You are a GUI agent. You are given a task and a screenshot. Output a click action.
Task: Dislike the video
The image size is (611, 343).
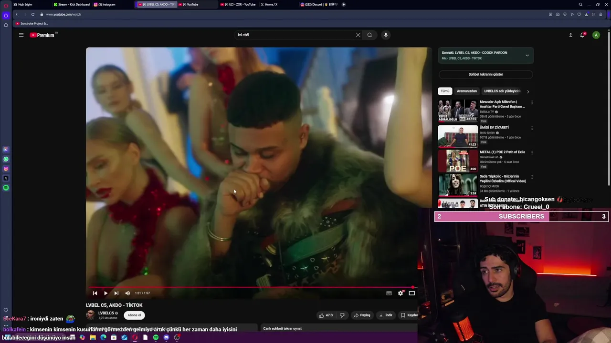point(342,315)
